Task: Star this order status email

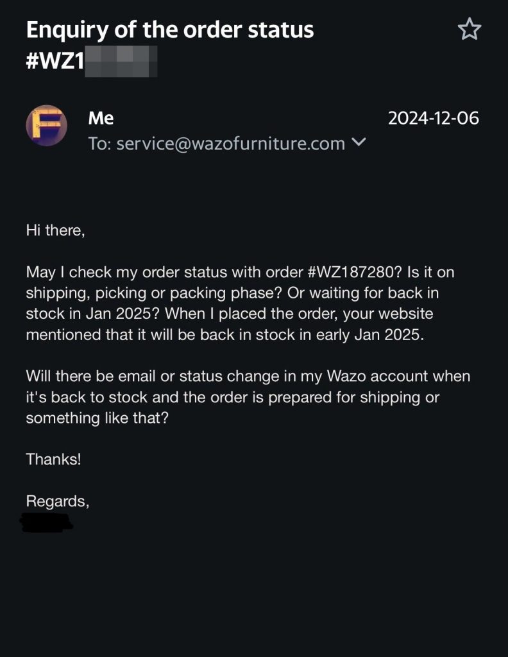Action: (469, 30)
